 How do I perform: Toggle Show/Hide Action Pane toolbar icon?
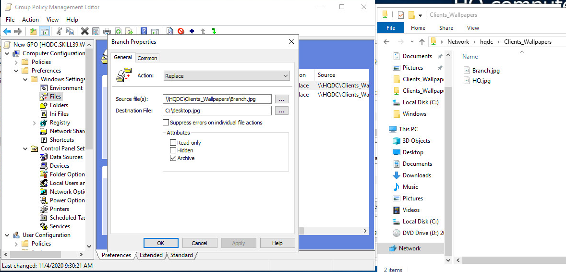(155, 31)
